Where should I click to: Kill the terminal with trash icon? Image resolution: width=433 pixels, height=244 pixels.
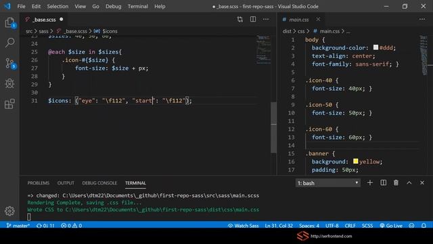click(x=396, y=182)
